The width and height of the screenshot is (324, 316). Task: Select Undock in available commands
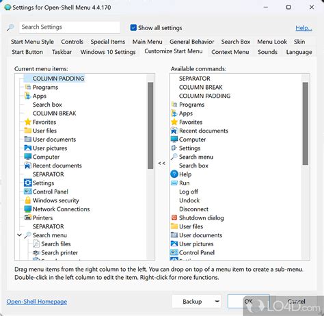[x=189, y=200]
